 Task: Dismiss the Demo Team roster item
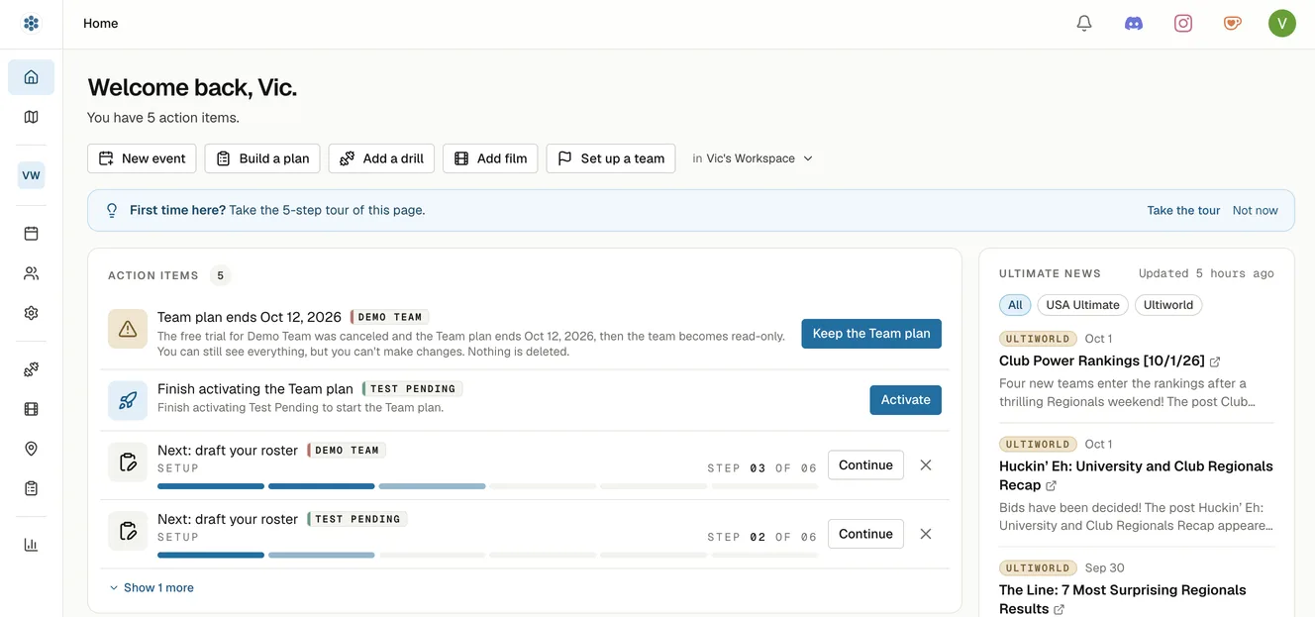coord(926,464)
